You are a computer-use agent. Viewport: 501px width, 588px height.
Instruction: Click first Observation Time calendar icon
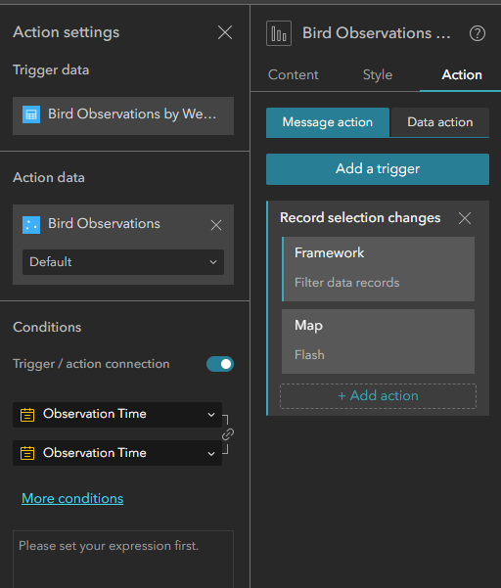27,415
